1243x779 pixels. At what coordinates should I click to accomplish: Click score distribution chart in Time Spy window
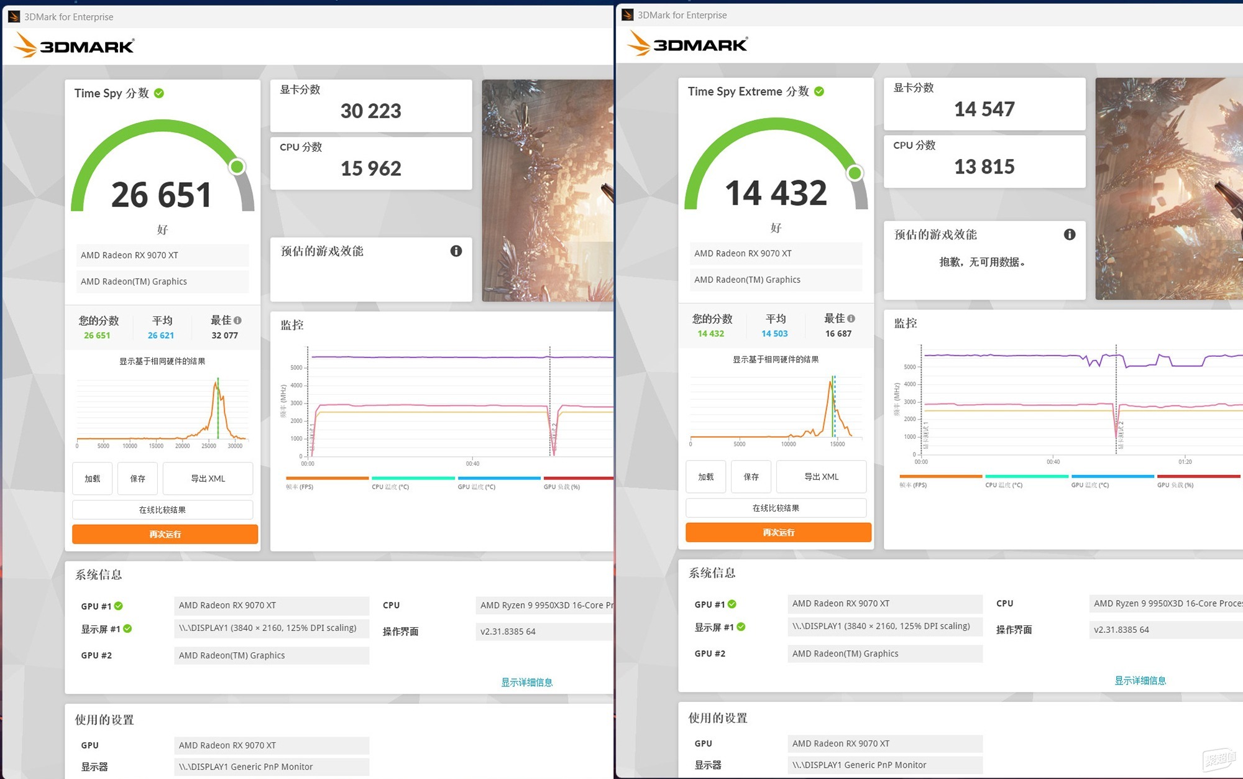tap(162, 412)
